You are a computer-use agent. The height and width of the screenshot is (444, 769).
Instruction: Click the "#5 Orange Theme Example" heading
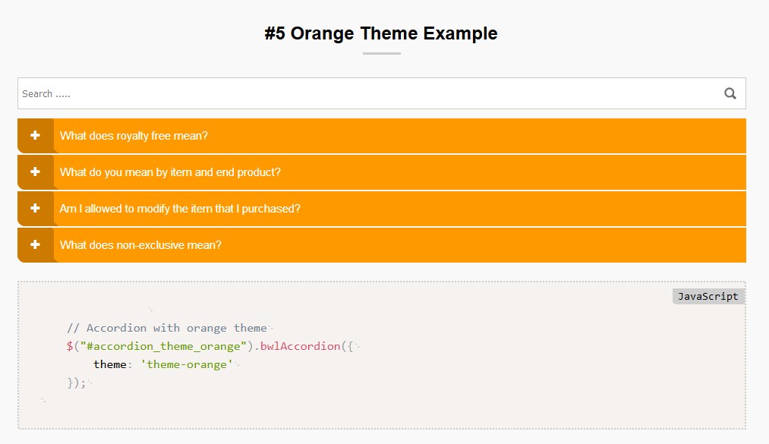click(381, 33)
